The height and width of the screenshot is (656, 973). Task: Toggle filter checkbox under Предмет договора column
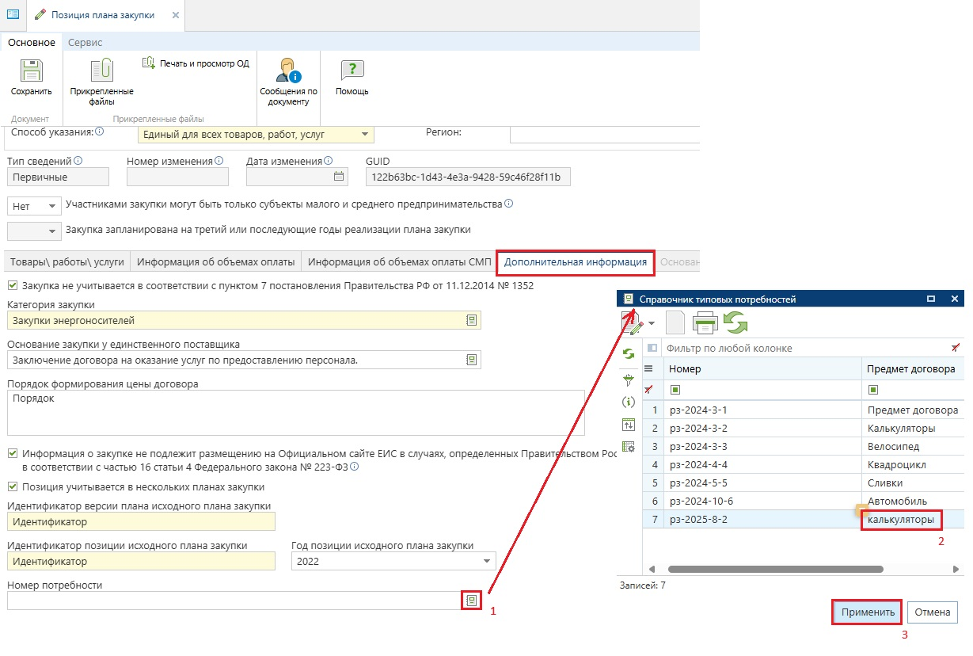872,389
